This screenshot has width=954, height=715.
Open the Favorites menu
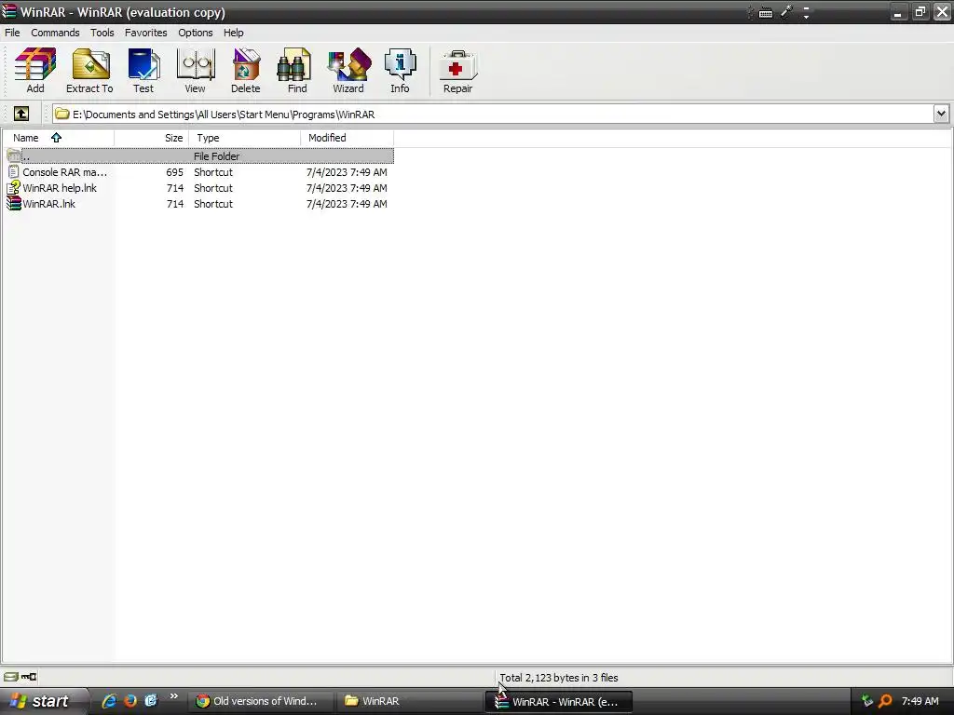(x=146, y=33)
